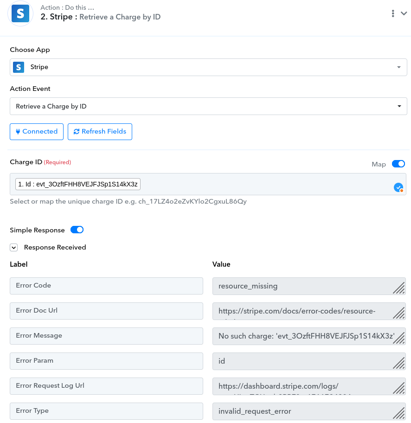This screenshot has width=411, height=423.
Task: Click the blue checkmark icon in Charge ID field
Action: coord(398,187)
